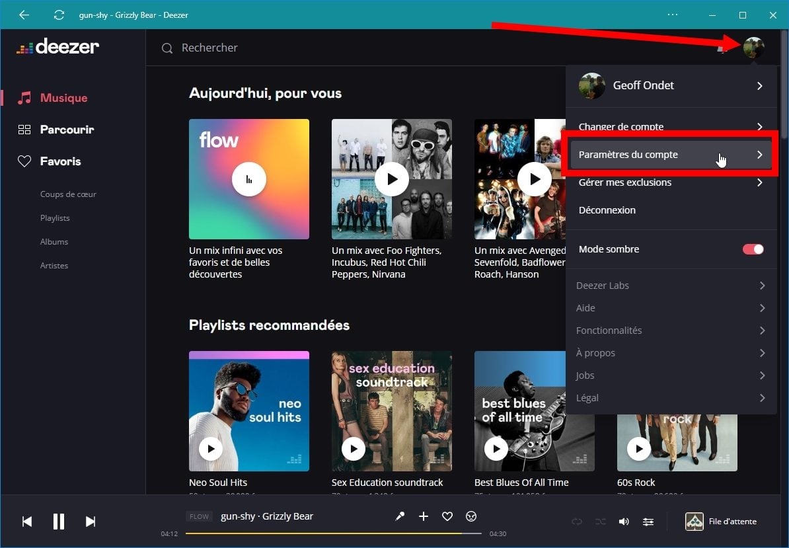Click the refresh icon in title bar
The width and height of the screenshot is (789, 548).
tap(59, 15)
